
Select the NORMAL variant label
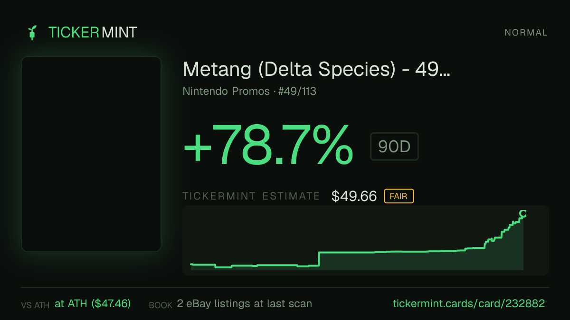point(526,33)
